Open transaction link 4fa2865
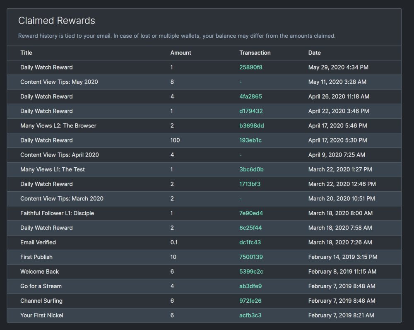The width and height of the screenshot is (414, 330). click(x=250, y=96)
